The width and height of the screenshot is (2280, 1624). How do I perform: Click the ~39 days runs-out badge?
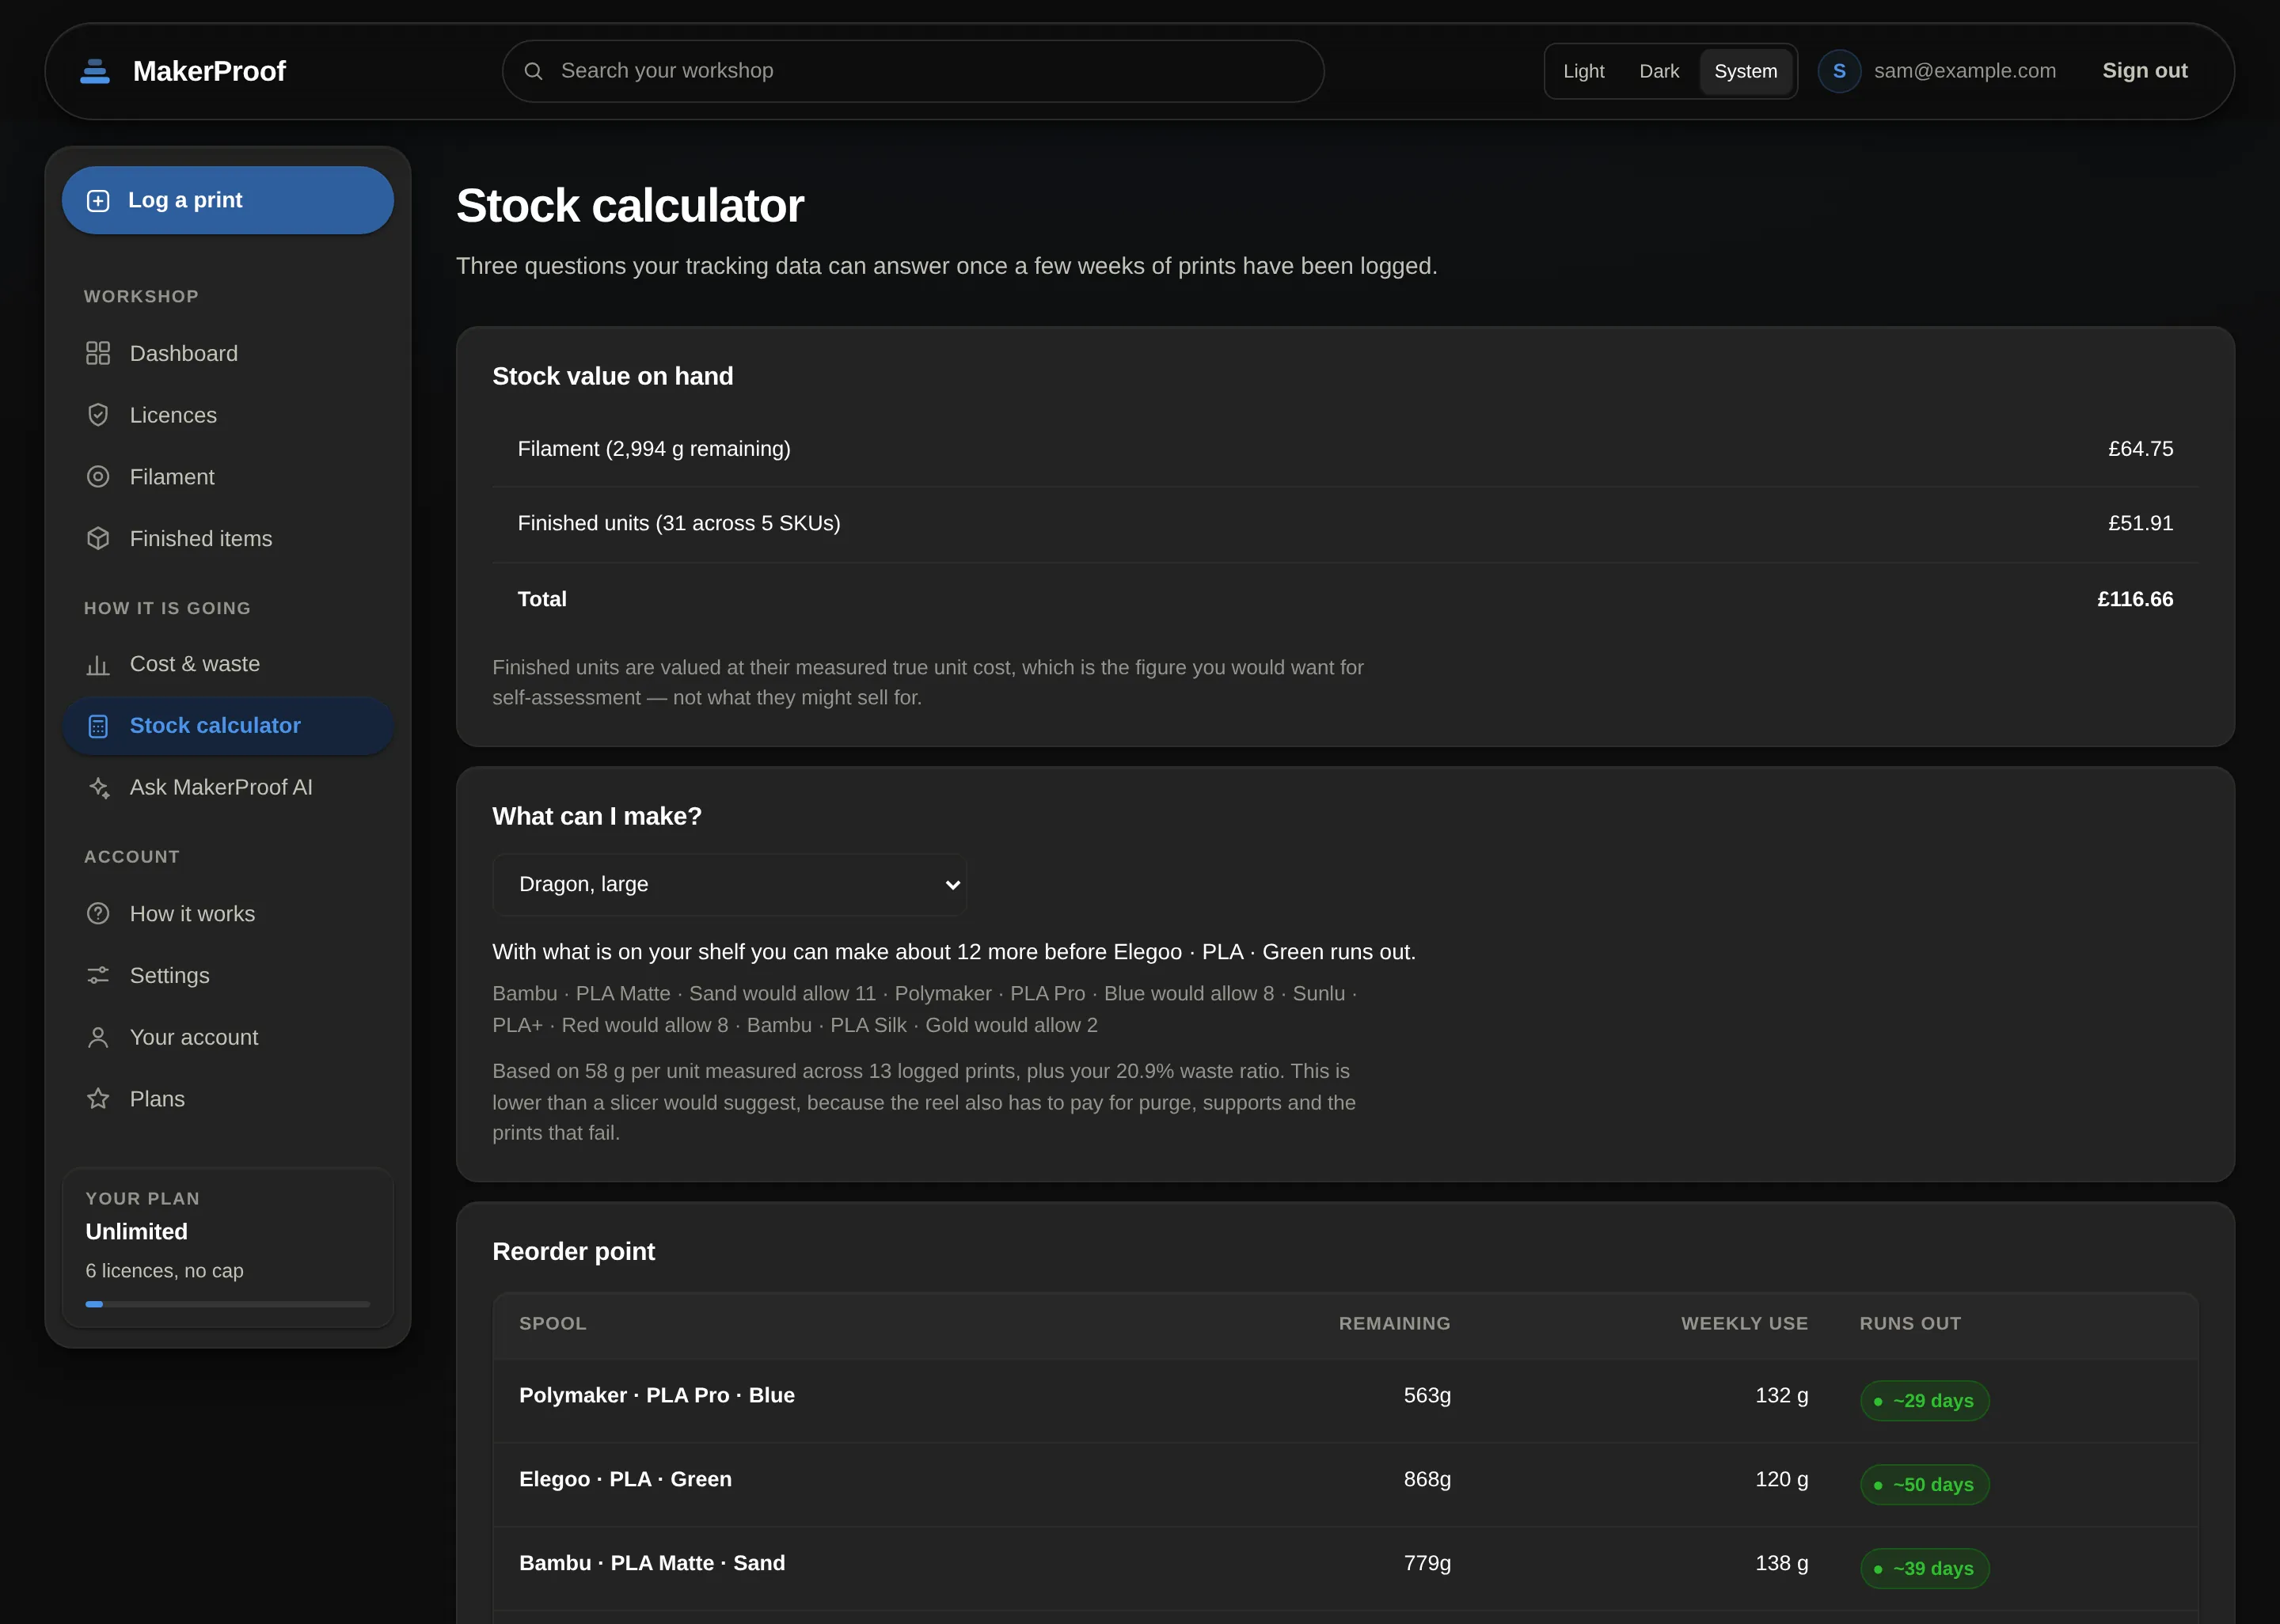(1924, 1569)
